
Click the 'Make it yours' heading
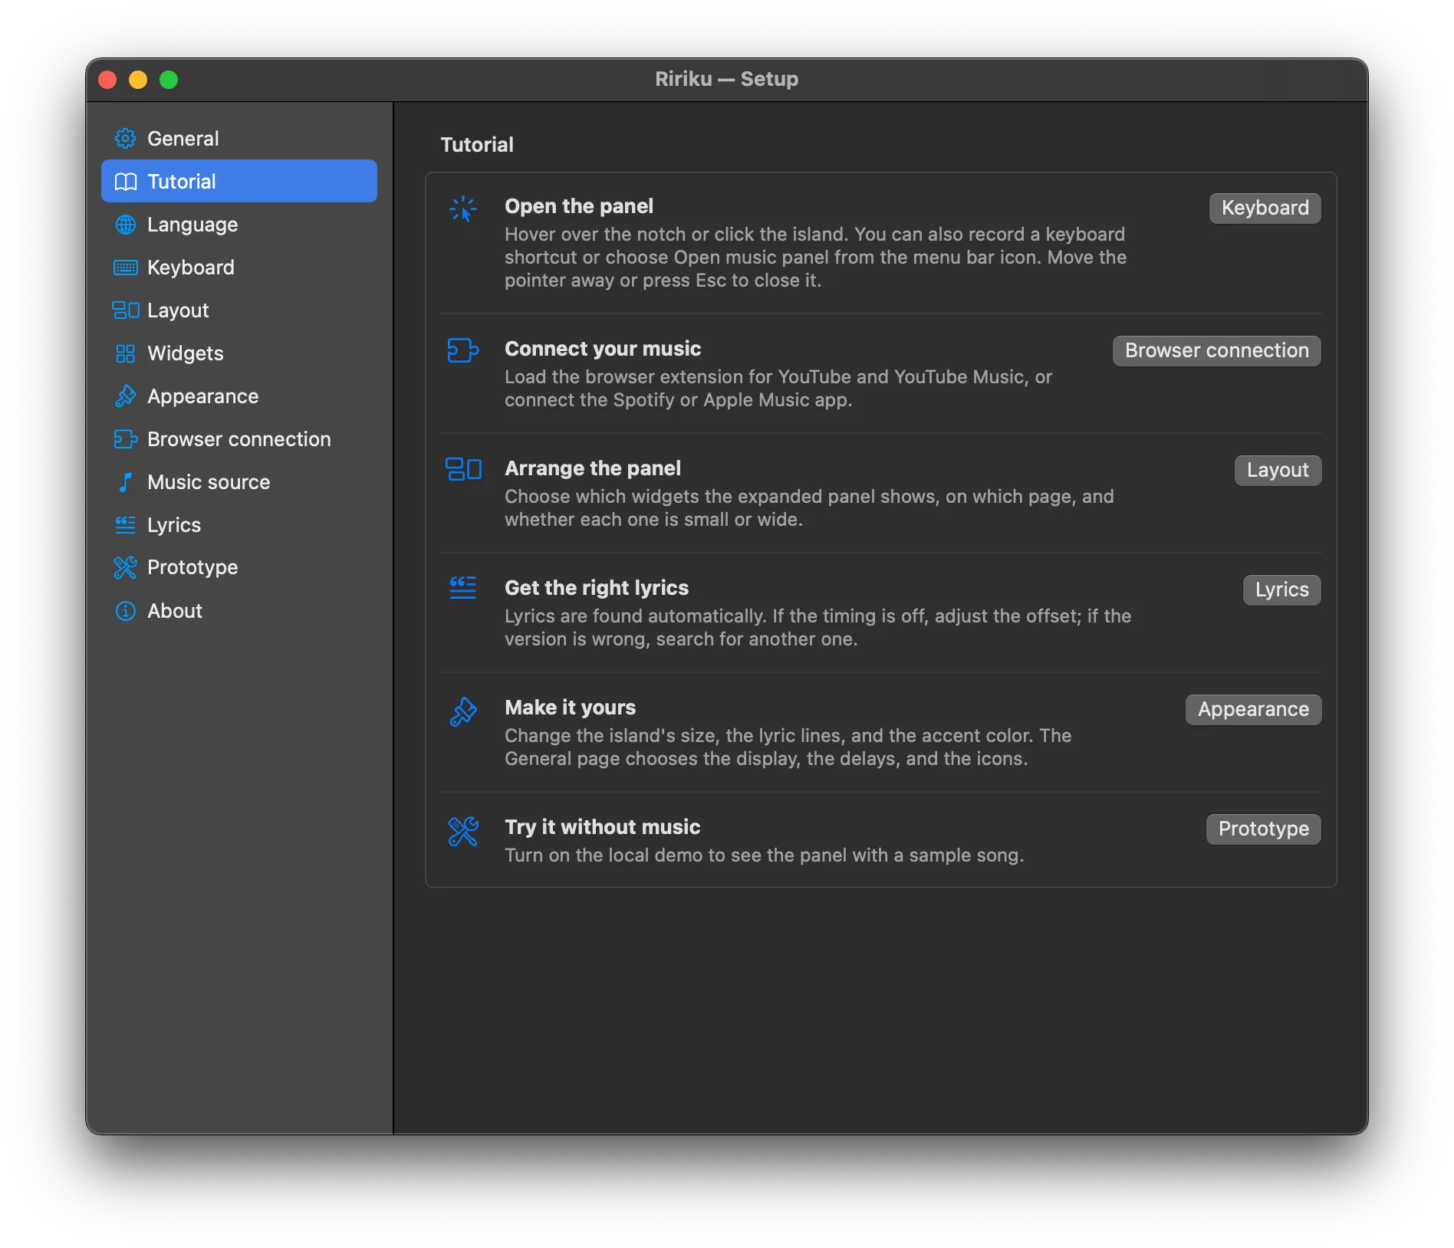pyautogui.click(x=570, y=708)
